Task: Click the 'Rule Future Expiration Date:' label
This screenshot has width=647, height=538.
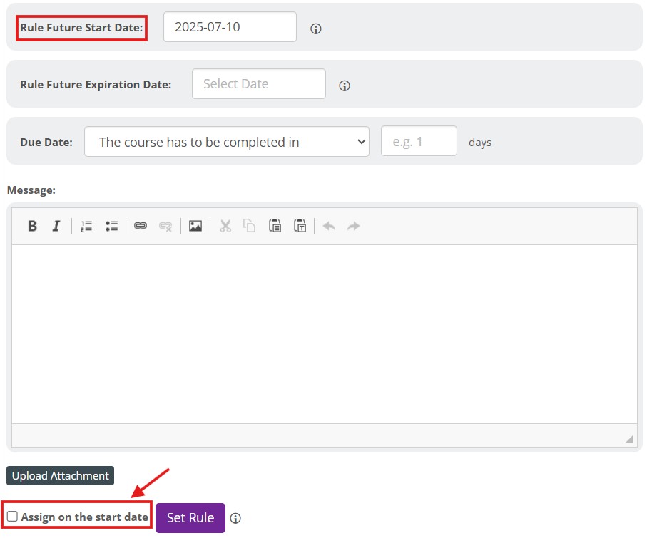Action: [x=96, y=85]
